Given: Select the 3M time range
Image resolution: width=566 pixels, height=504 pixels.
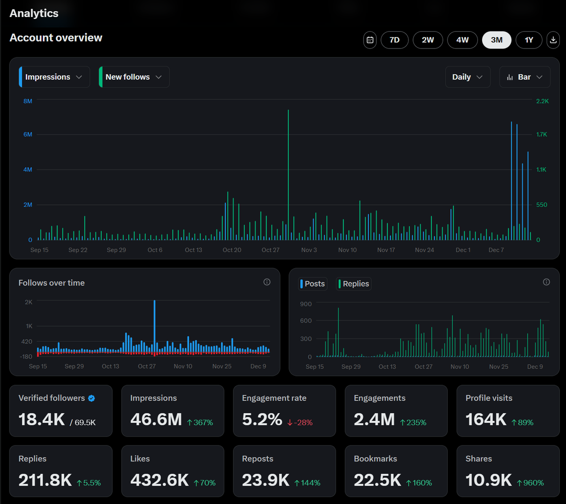Looking at the screenshot, I should click(497, 40).
